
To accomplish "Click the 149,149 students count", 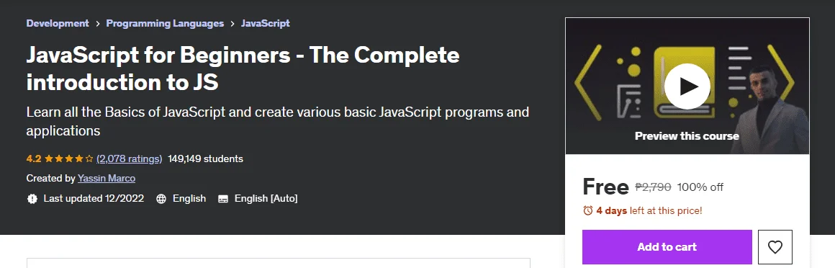I will coord(206,158).
